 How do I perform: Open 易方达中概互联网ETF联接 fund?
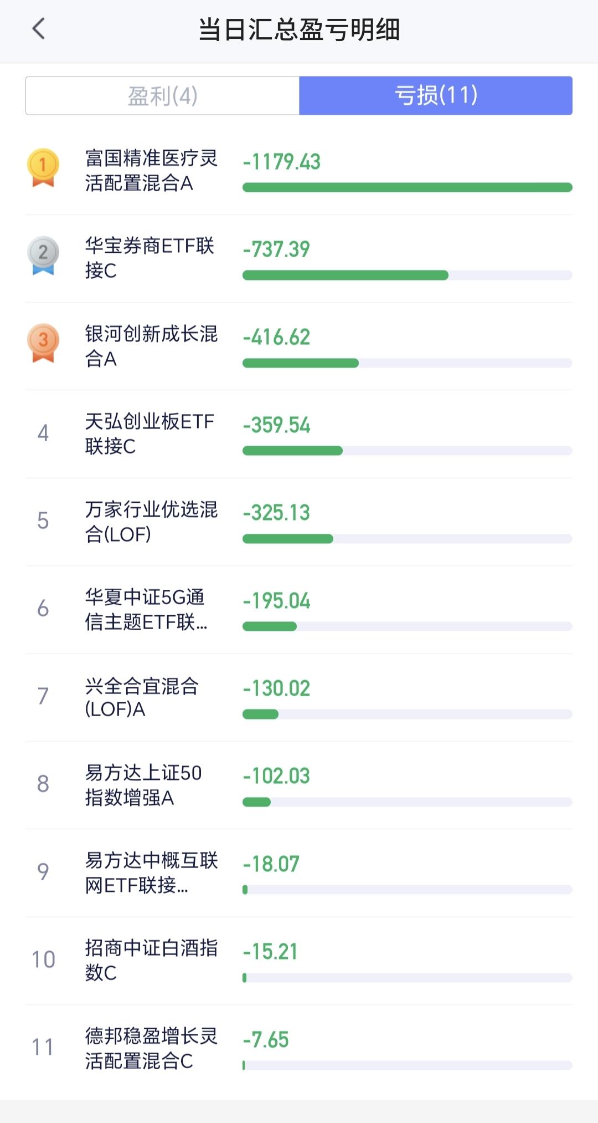[x=151, y=872]
